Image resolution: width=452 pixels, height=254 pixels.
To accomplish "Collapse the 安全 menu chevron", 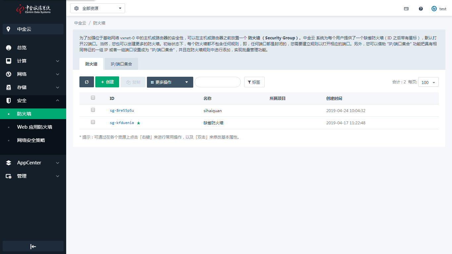I will [58, 101].
